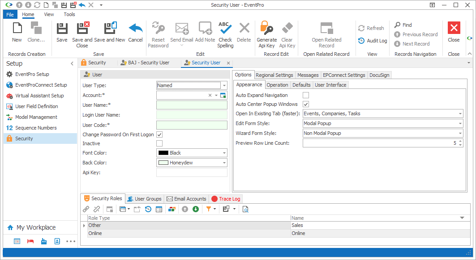Image resolution: width=476 pixels, height=260 pixels.
Task: Click the history clock icon in roles toolbar
Action: 148,209
